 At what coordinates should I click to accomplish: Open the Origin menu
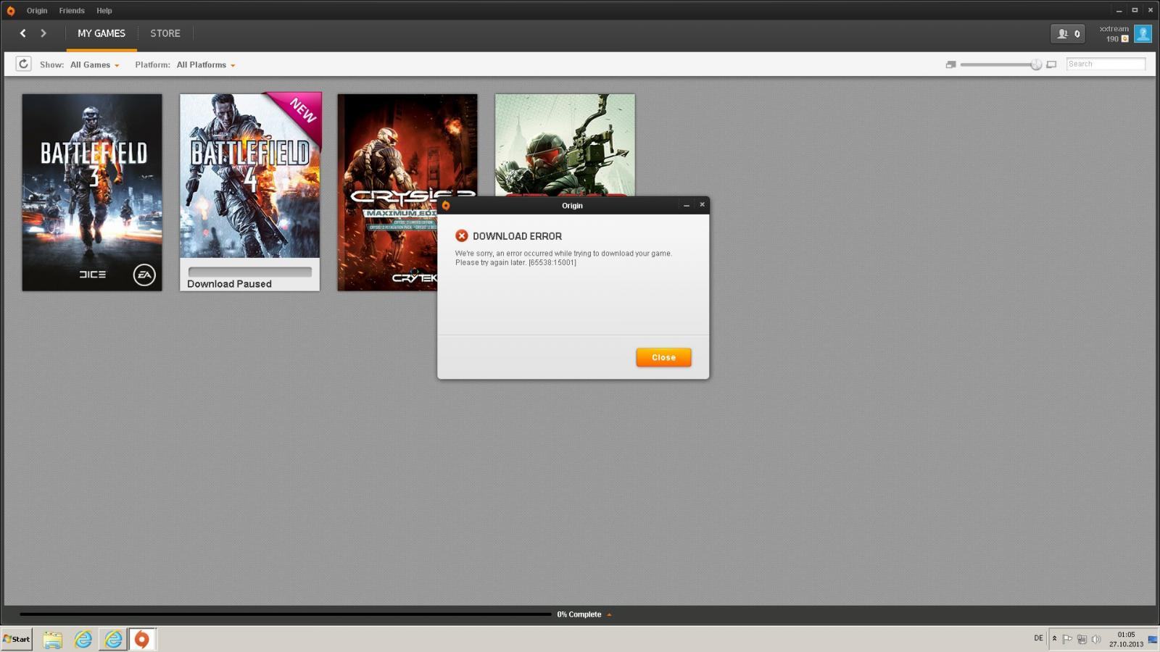click(x=37, y=11)
